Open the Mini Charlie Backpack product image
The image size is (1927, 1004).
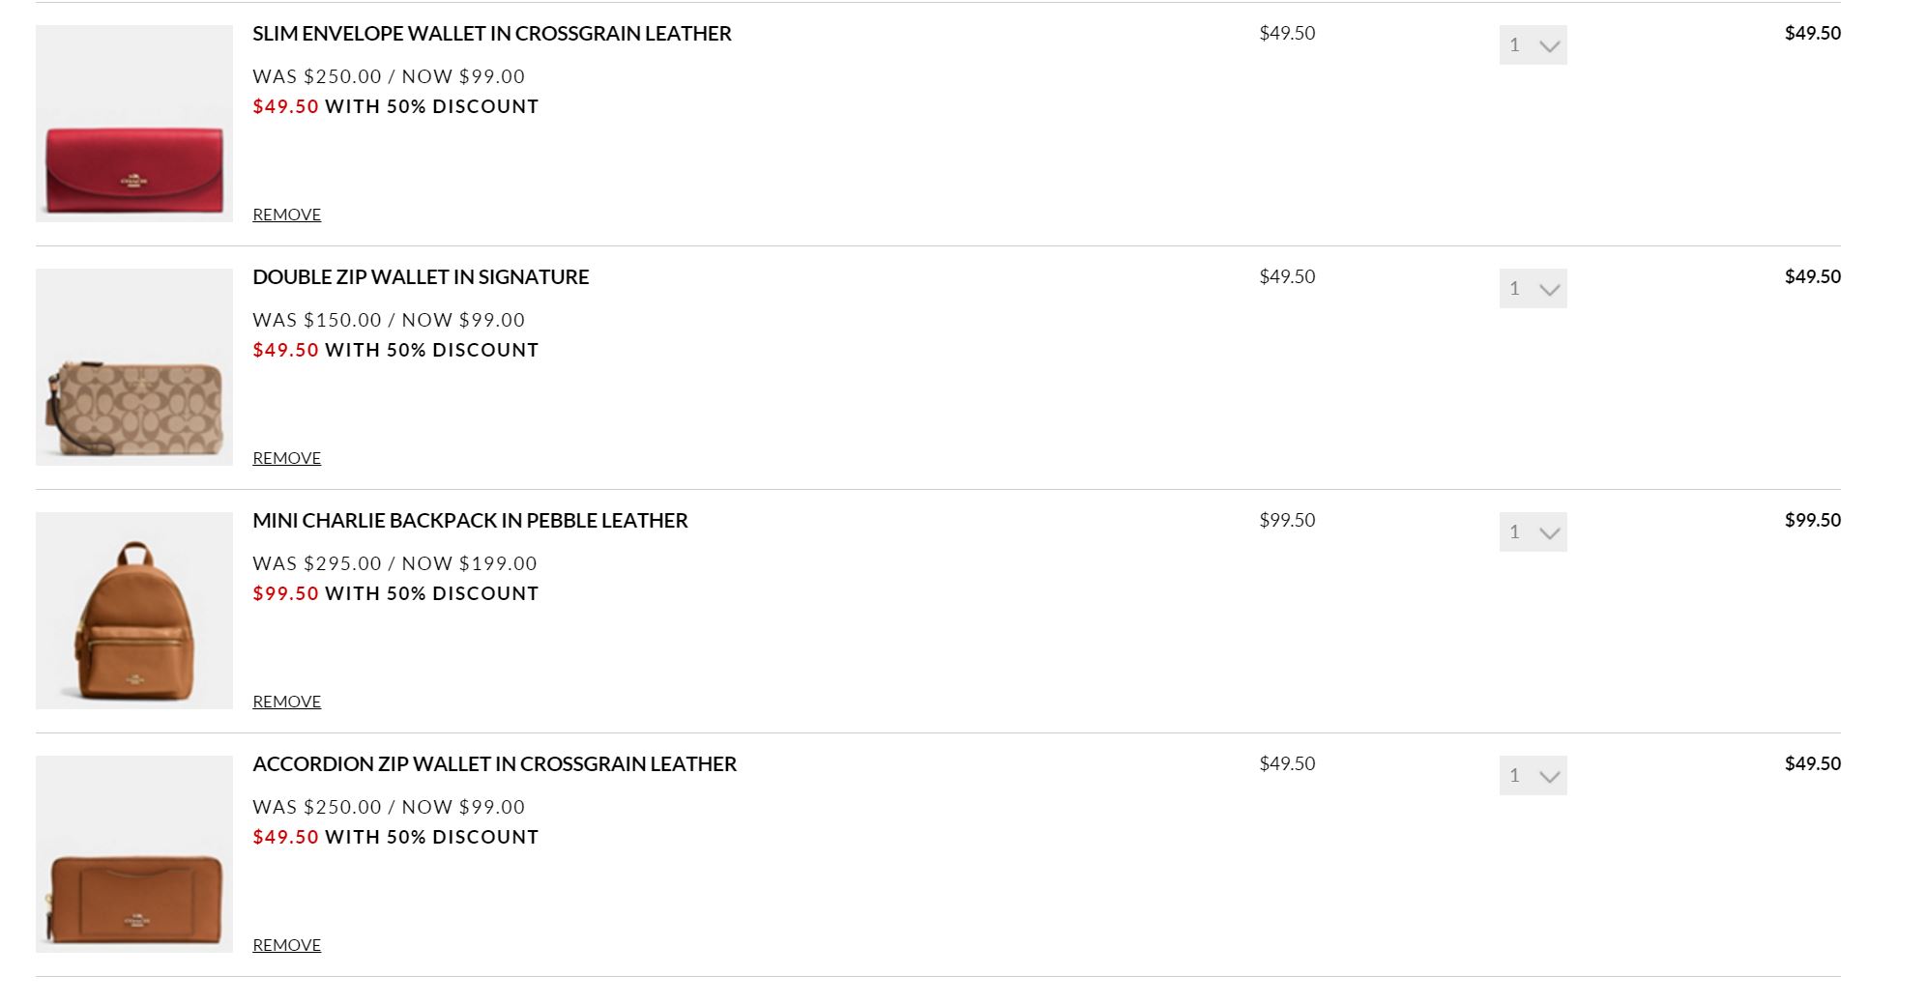click(x=134, y=611)
